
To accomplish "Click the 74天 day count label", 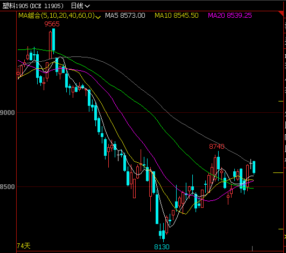I will click(x=23, y=246).
